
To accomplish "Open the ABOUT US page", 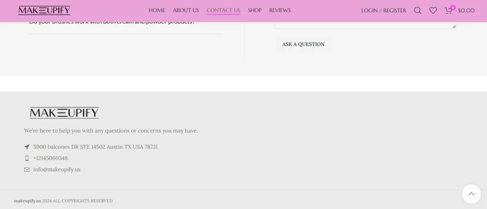I will [x=186, y=10].
